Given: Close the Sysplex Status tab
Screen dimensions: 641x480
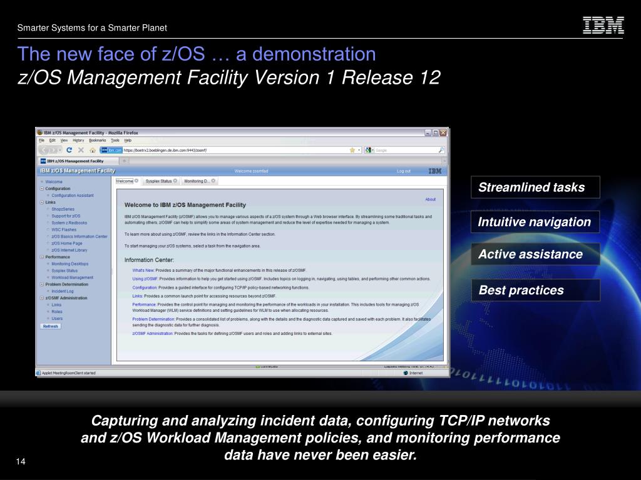Looking at the screenshot, I should pos(175,181).
